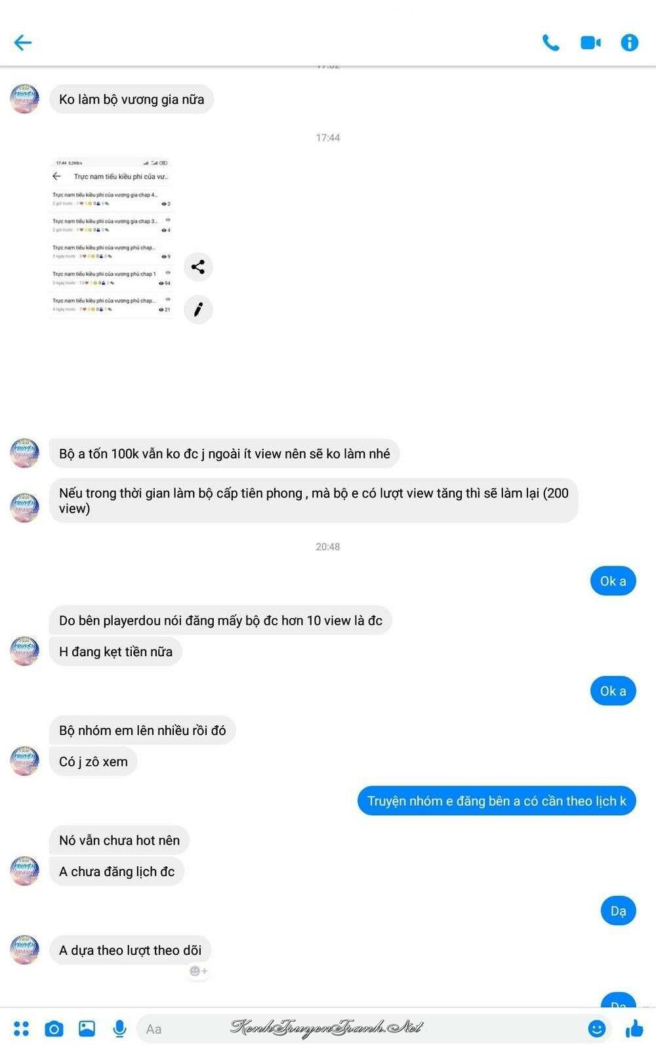Select message "H đang kẹt tiền nữa"

[x=115, y=652]
